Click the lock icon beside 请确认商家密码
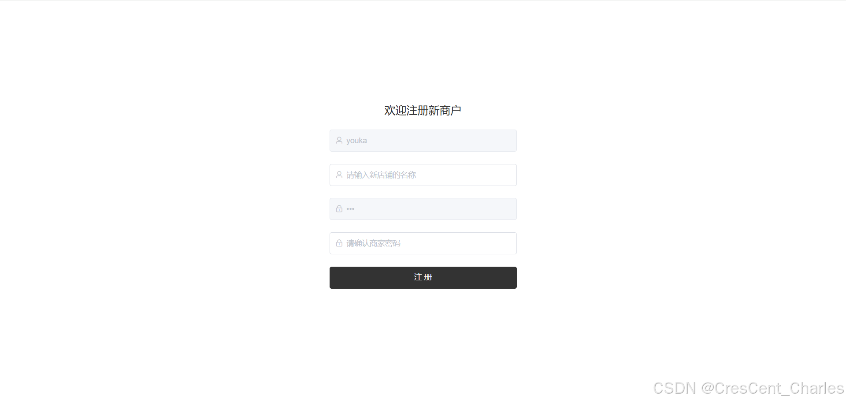846x402 pixels. (x=339, y=243)
